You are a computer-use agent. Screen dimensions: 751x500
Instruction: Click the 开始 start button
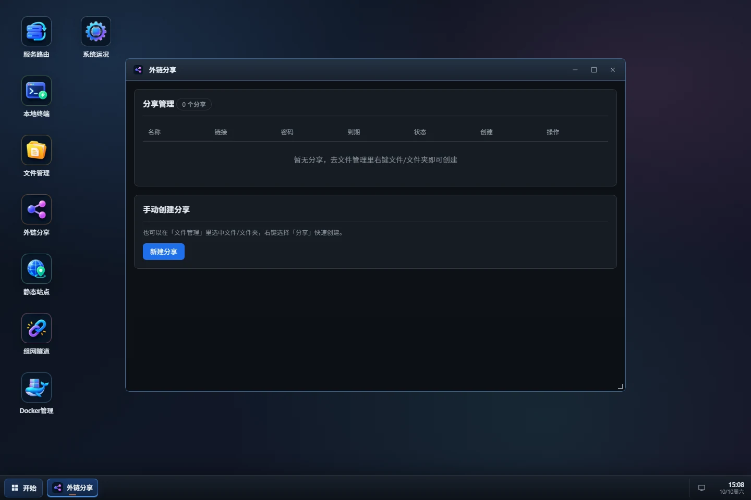click(24, 488)
